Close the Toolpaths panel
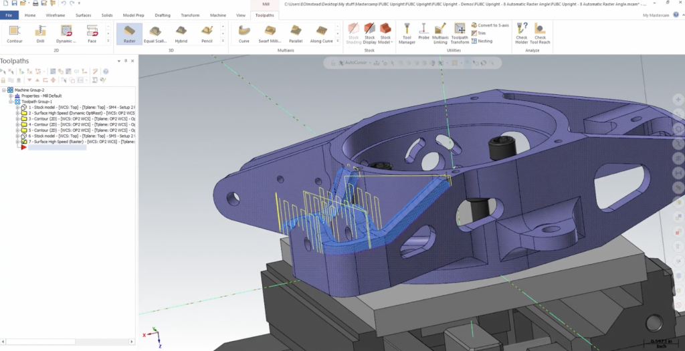The image size is (685, 351). (x=132, y=61)
